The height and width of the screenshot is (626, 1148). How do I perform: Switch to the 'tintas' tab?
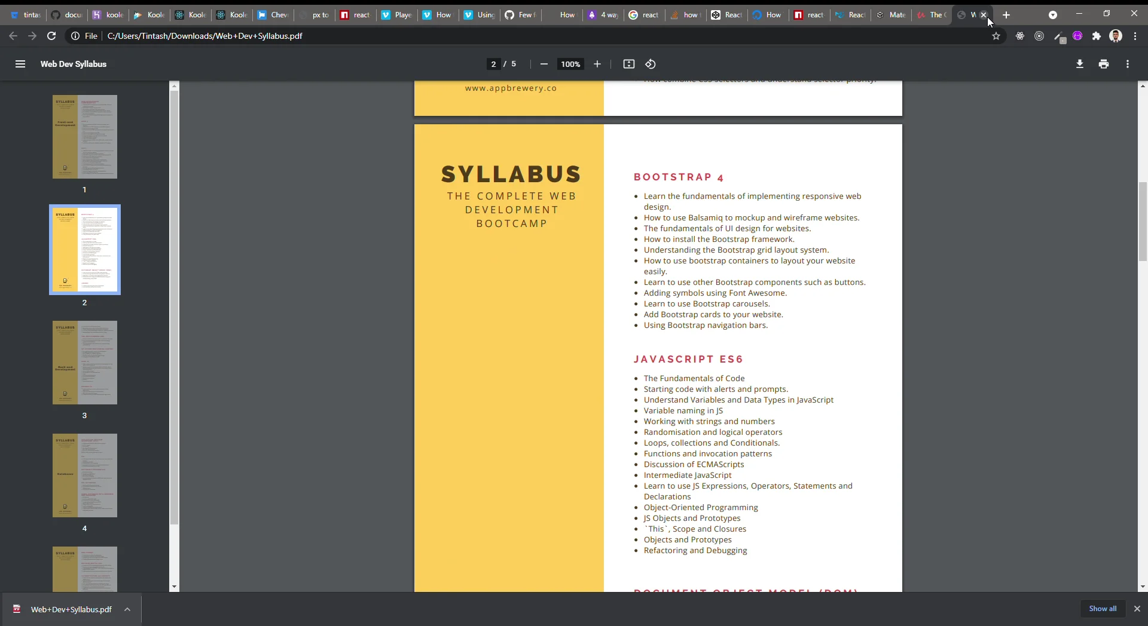coord(26,15)
